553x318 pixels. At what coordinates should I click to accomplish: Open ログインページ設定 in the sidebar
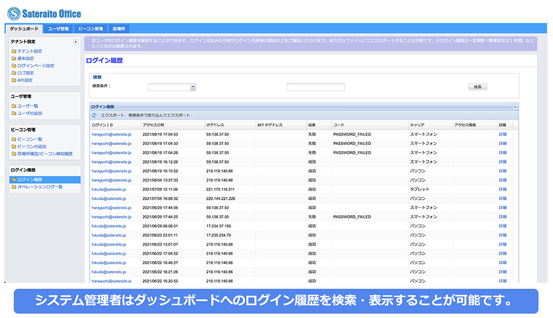pyautogui.click(x=35, y=66)
